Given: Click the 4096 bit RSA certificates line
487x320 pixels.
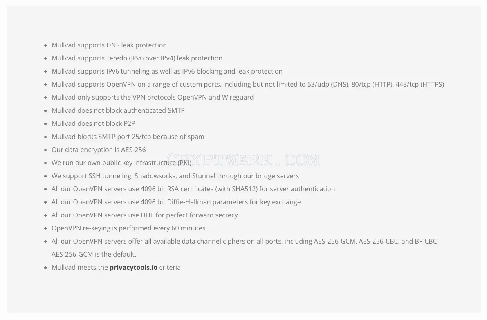Looking at the screenshot, I should (193, 189).
